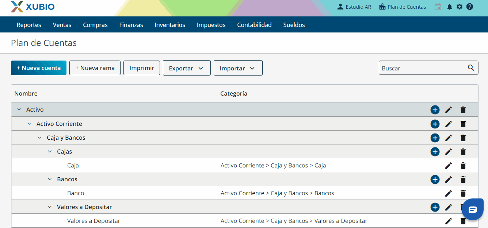Viewport: 488px width, 228px height.
Task: Click the Imprimir button
Action: (142, 68)
